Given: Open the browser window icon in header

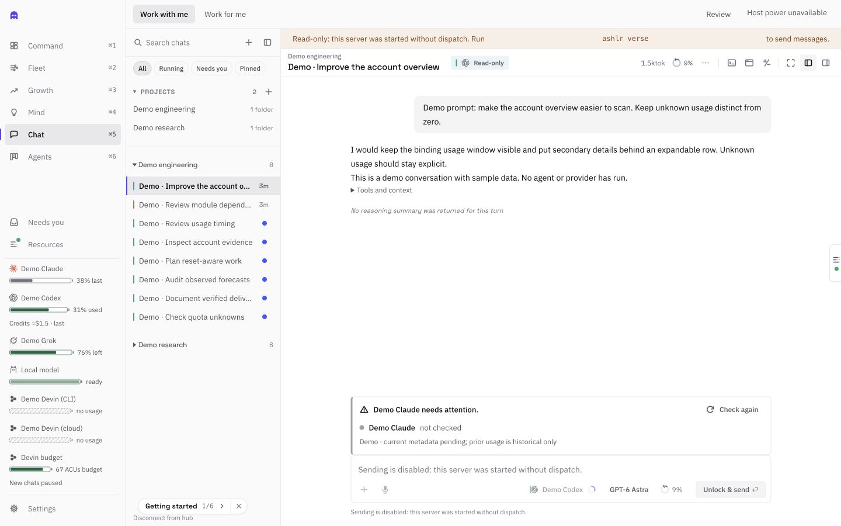Looking at the screenshot, I should (749, 63).
